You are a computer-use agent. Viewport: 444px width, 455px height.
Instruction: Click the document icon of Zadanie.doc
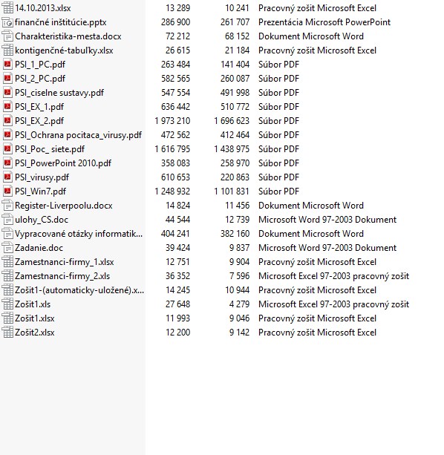pos(7,248)
